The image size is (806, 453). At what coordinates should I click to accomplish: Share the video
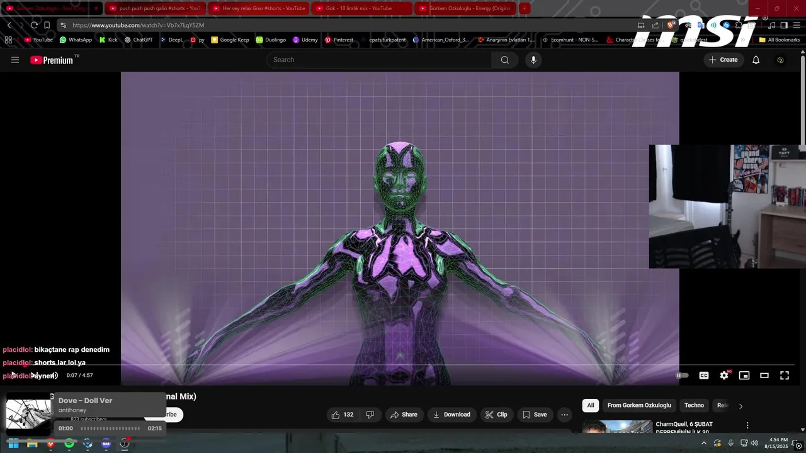[x=404, y=415]
